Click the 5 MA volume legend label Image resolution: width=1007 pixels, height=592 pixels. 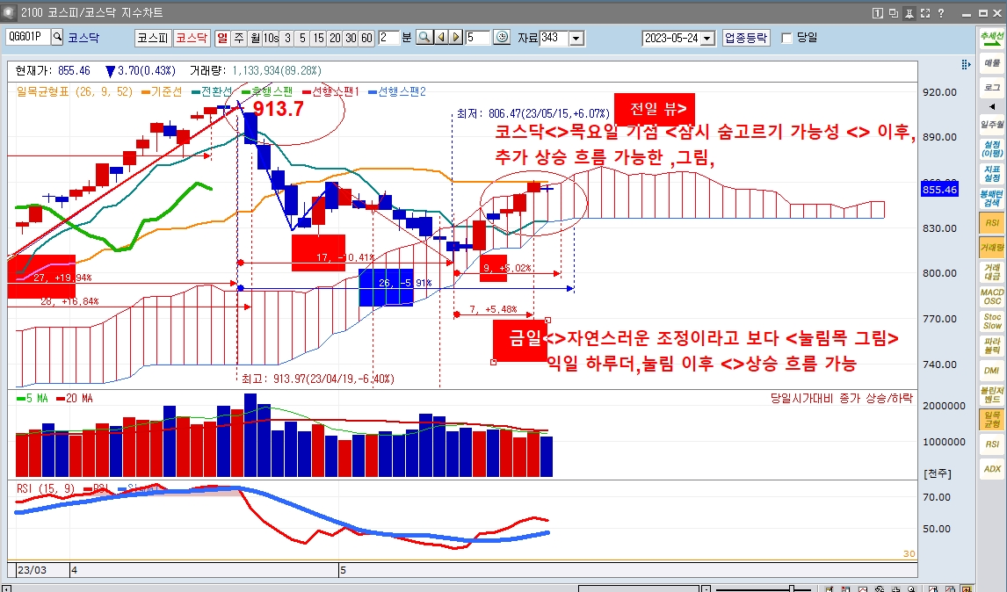(x=33, y=399)
